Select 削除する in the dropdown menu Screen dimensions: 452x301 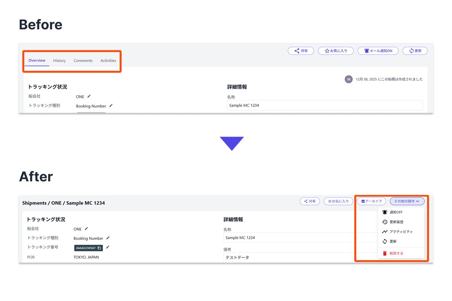(x=396, y=253)
